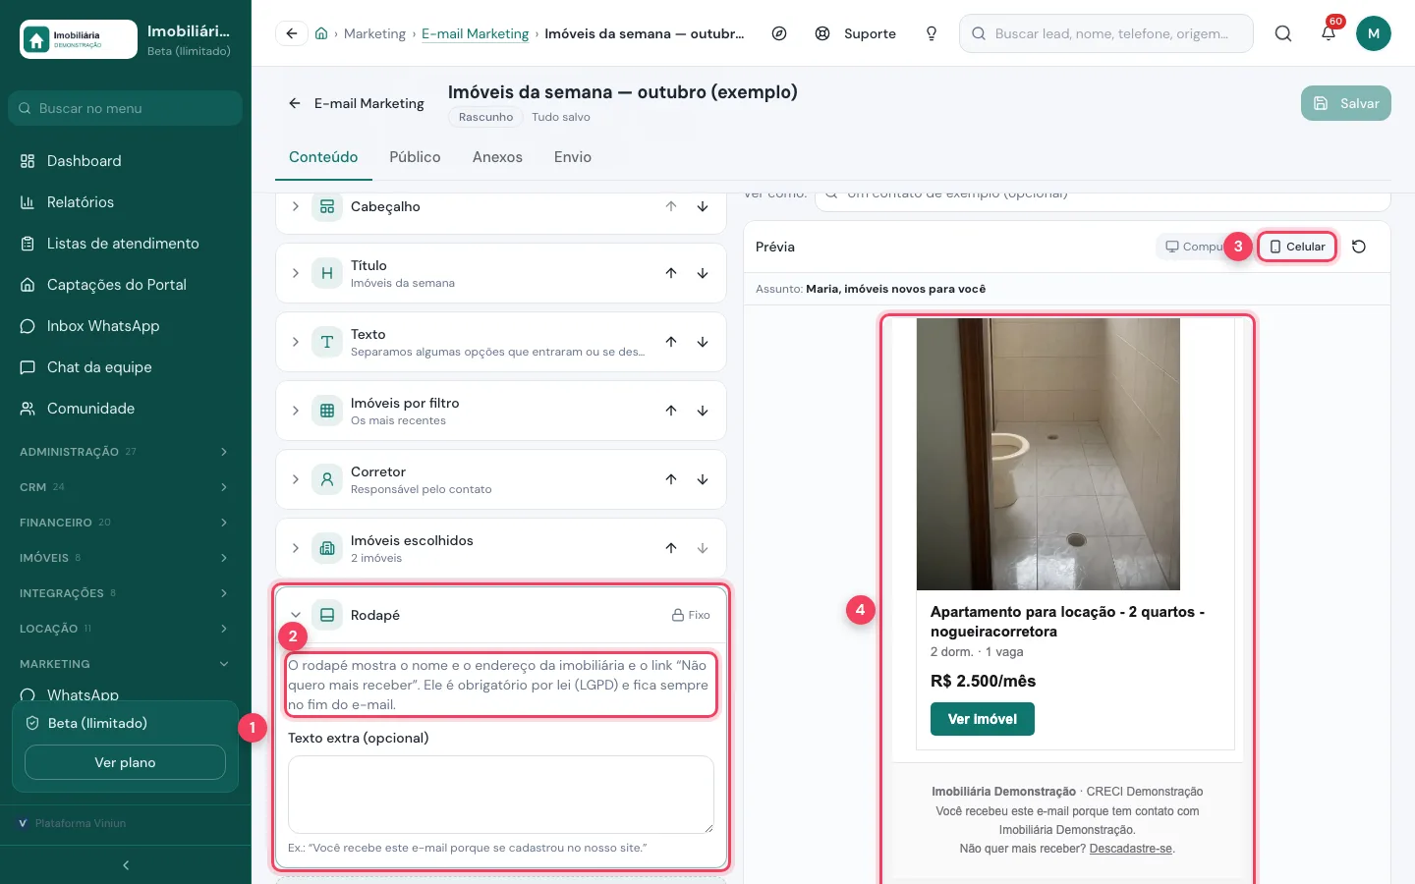Screen dimensions: 1415x884
Task: Expand the ADMINISTRAÇÃO sidebar section
Action: click(x=126, y=452)
